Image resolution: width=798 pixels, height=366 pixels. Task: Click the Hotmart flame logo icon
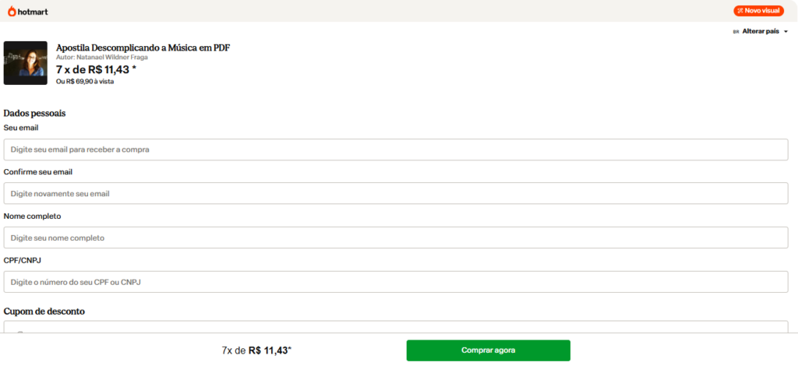12,11
